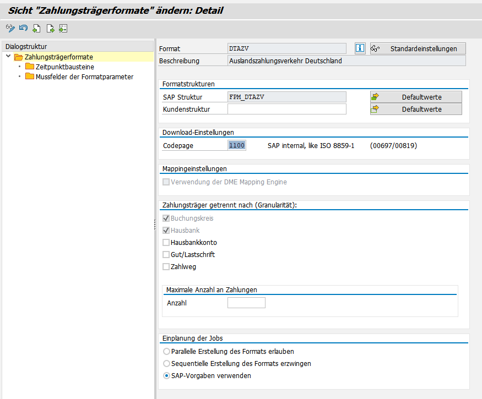Select SAP-Vorgaben verwenden radio button
Image resolution: width=482 pixels, height=399 pixels.
point(166,376)
